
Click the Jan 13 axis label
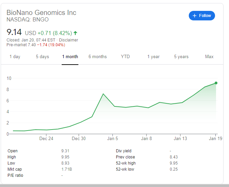tap(180, 138)
